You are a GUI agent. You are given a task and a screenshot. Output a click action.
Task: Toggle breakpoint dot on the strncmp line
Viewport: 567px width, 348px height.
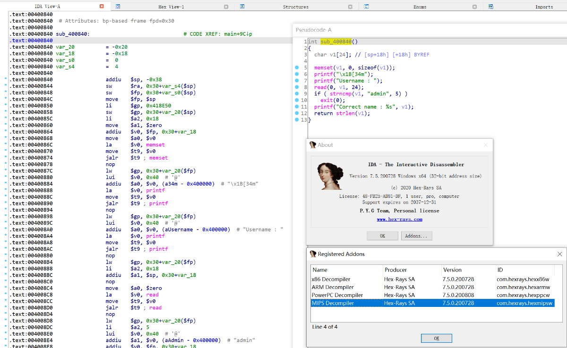coord(297,93)
